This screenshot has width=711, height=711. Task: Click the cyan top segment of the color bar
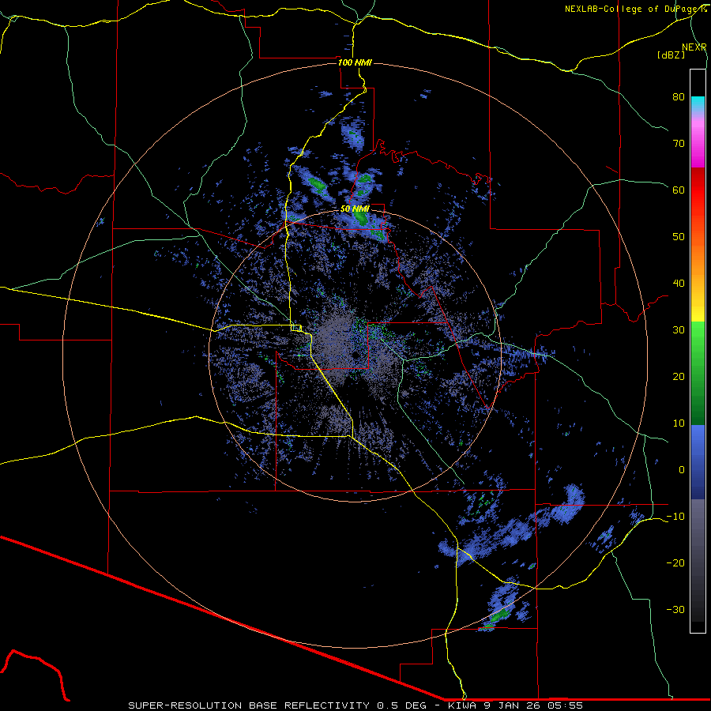click(698, 104)
